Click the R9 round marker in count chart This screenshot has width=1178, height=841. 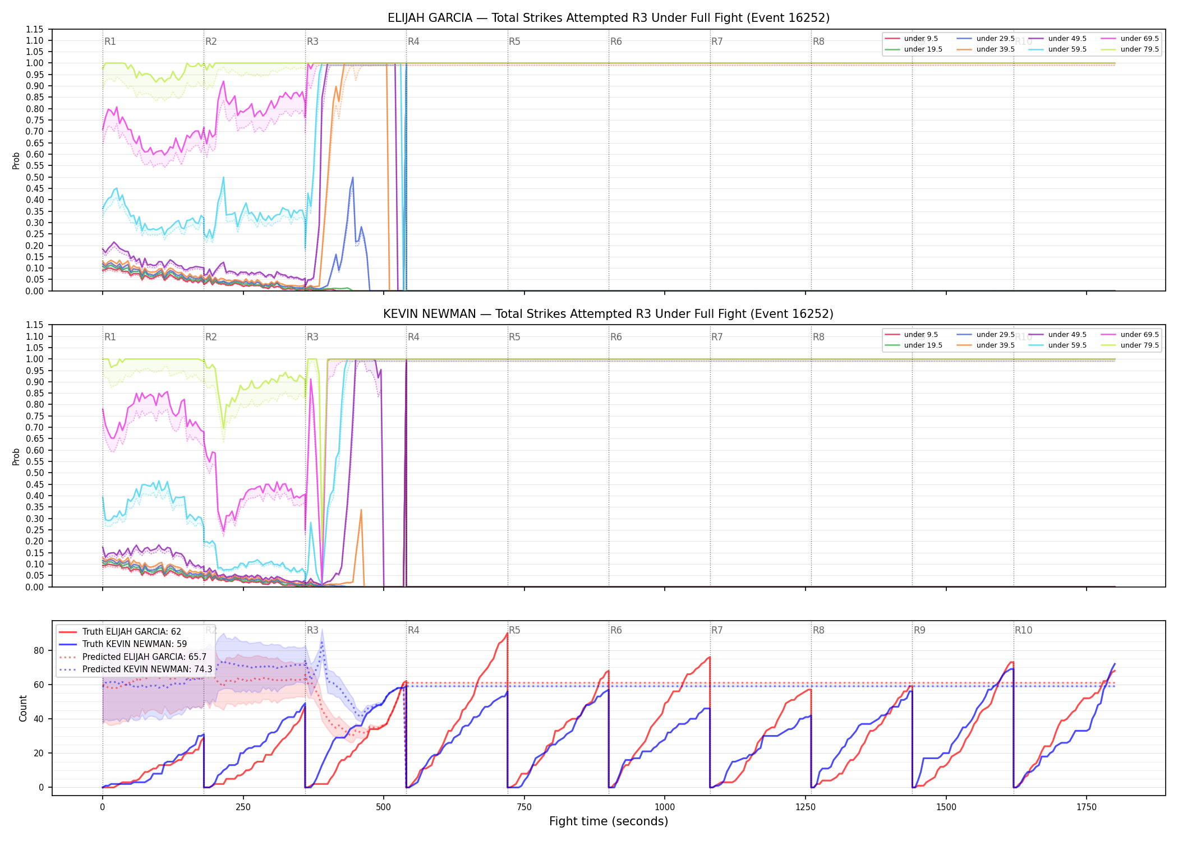(x=919, y=630)
